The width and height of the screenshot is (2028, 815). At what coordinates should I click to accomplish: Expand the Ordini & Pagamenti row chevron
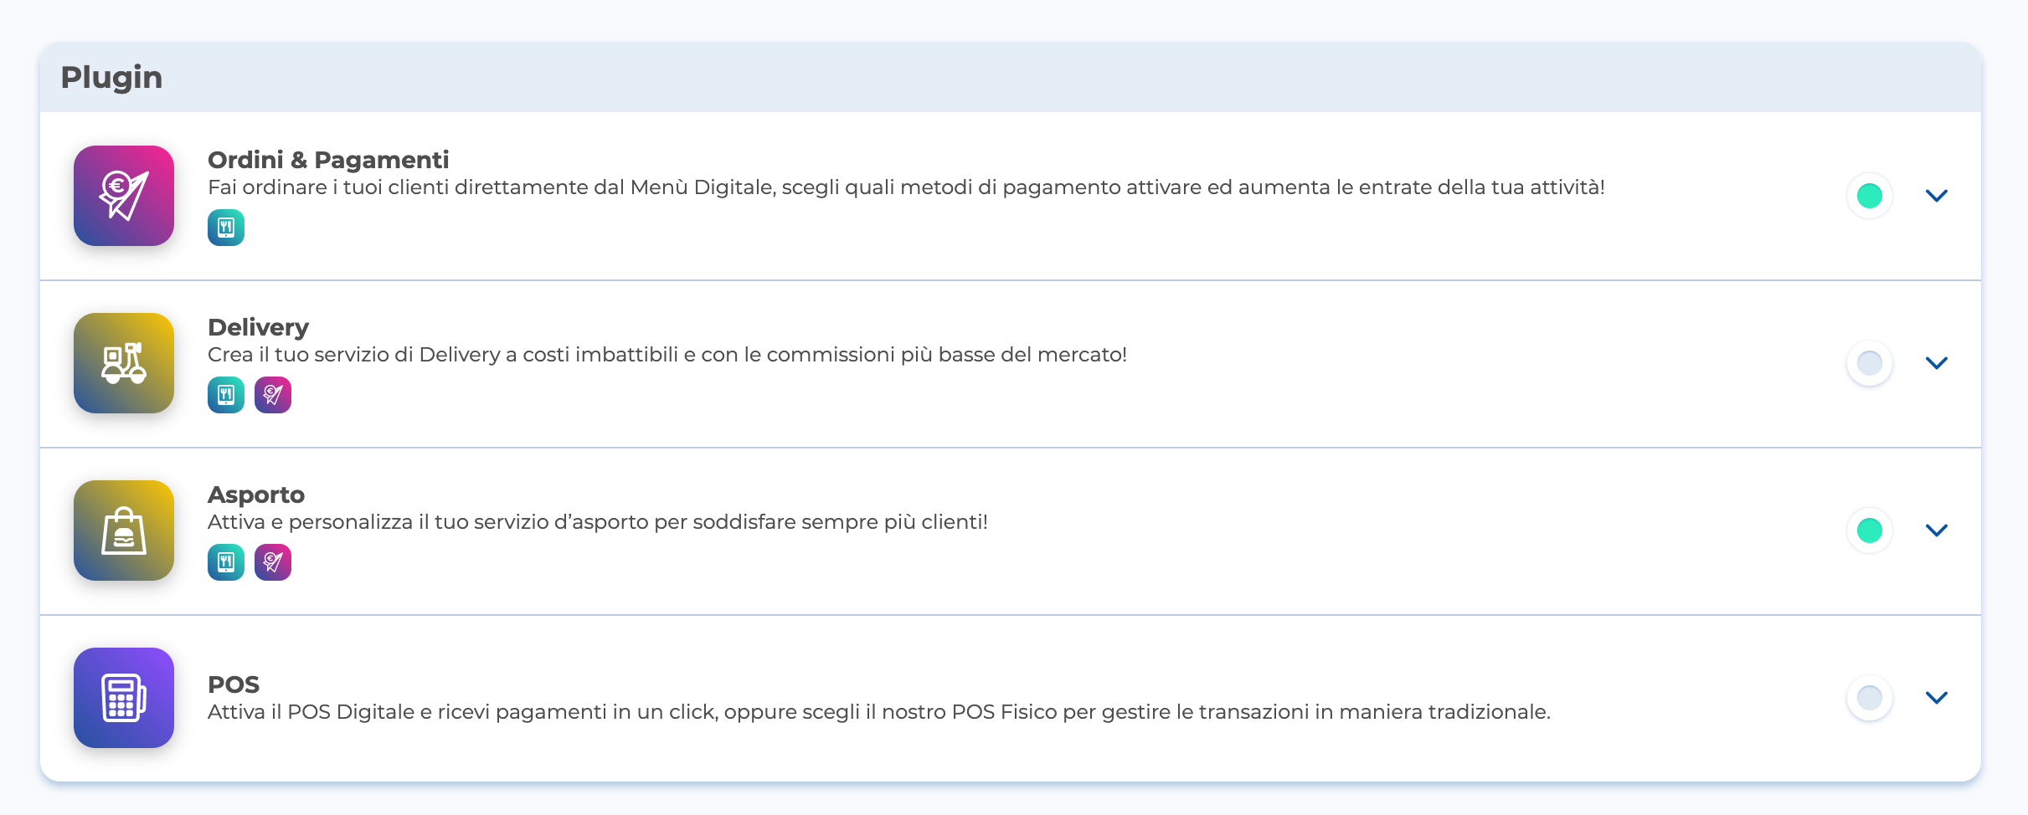click(1937, 196)
